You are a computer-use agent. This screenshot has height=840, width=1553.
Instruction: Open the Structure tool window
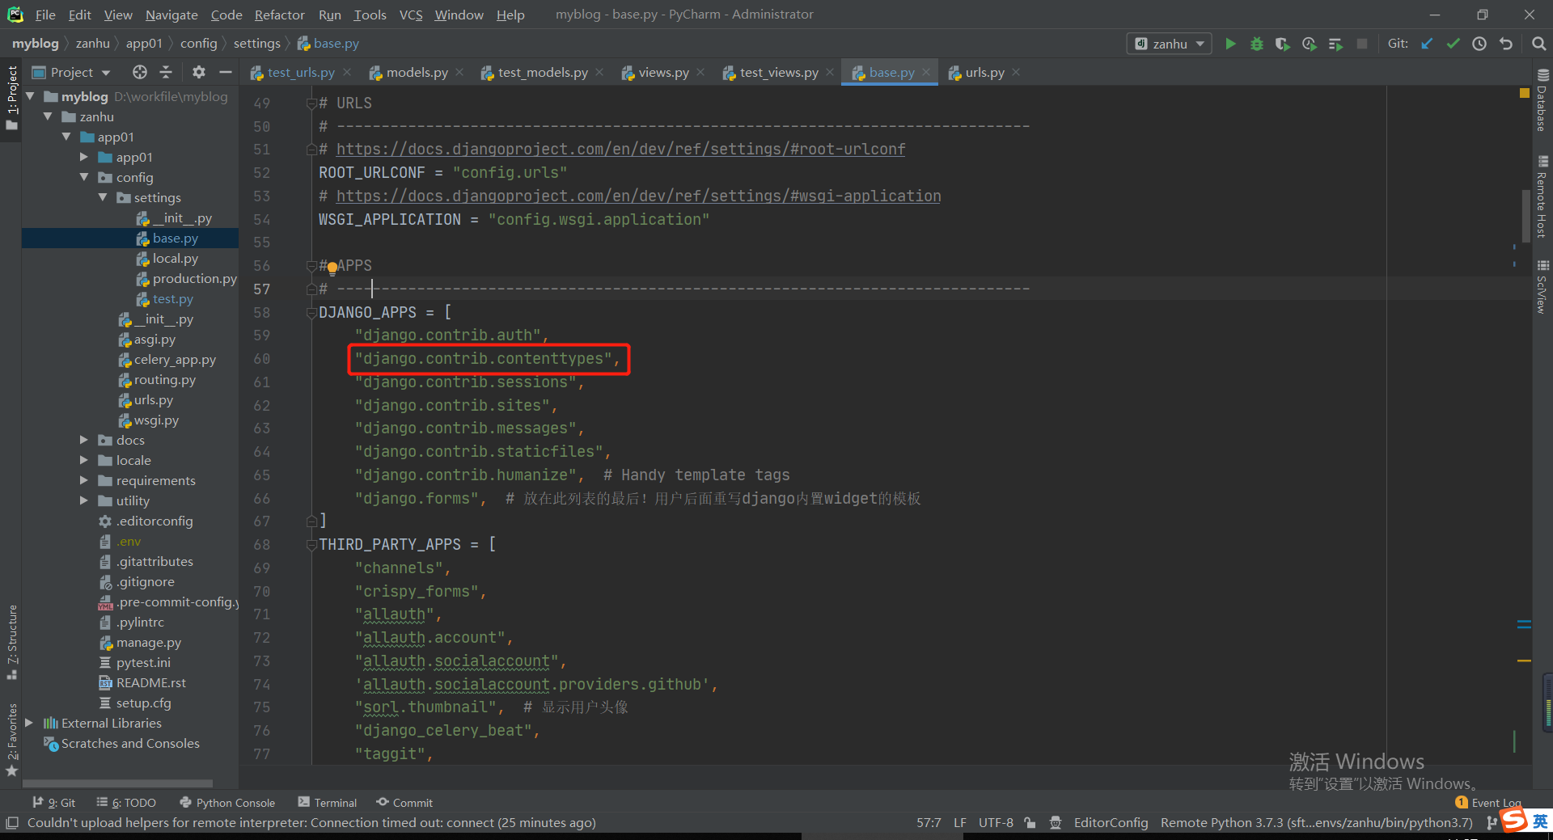[12, 642]
